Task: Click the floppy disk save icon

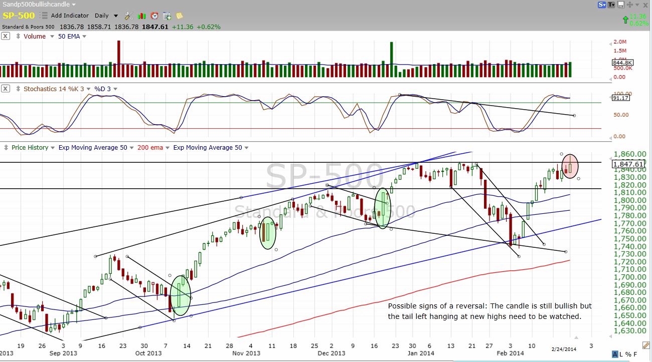Action: point(620,5)
